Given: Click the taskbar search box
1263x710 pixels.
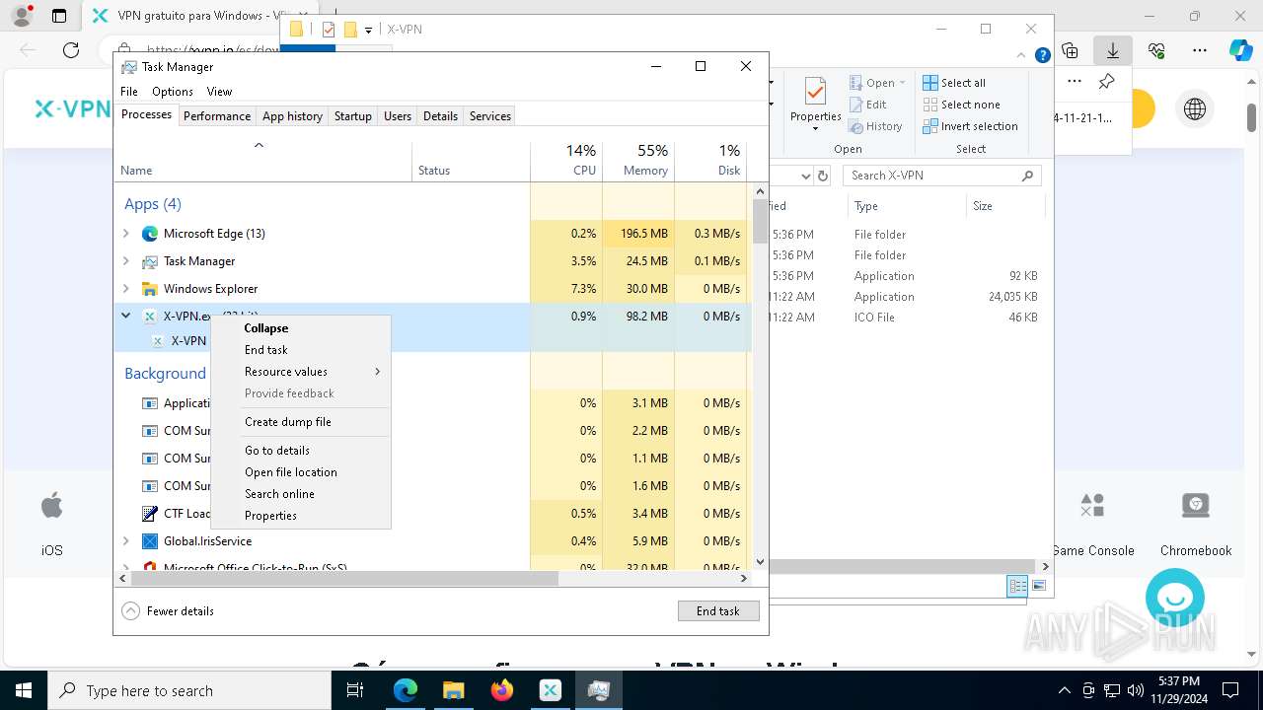Looking at the screenshot, I should tap(189, 690).
